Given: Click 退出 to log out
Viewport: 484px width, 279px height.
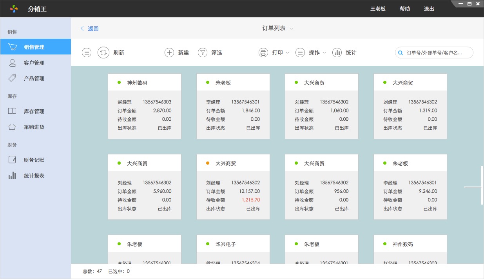Looking at the screenshot, I should coord(429,9).
